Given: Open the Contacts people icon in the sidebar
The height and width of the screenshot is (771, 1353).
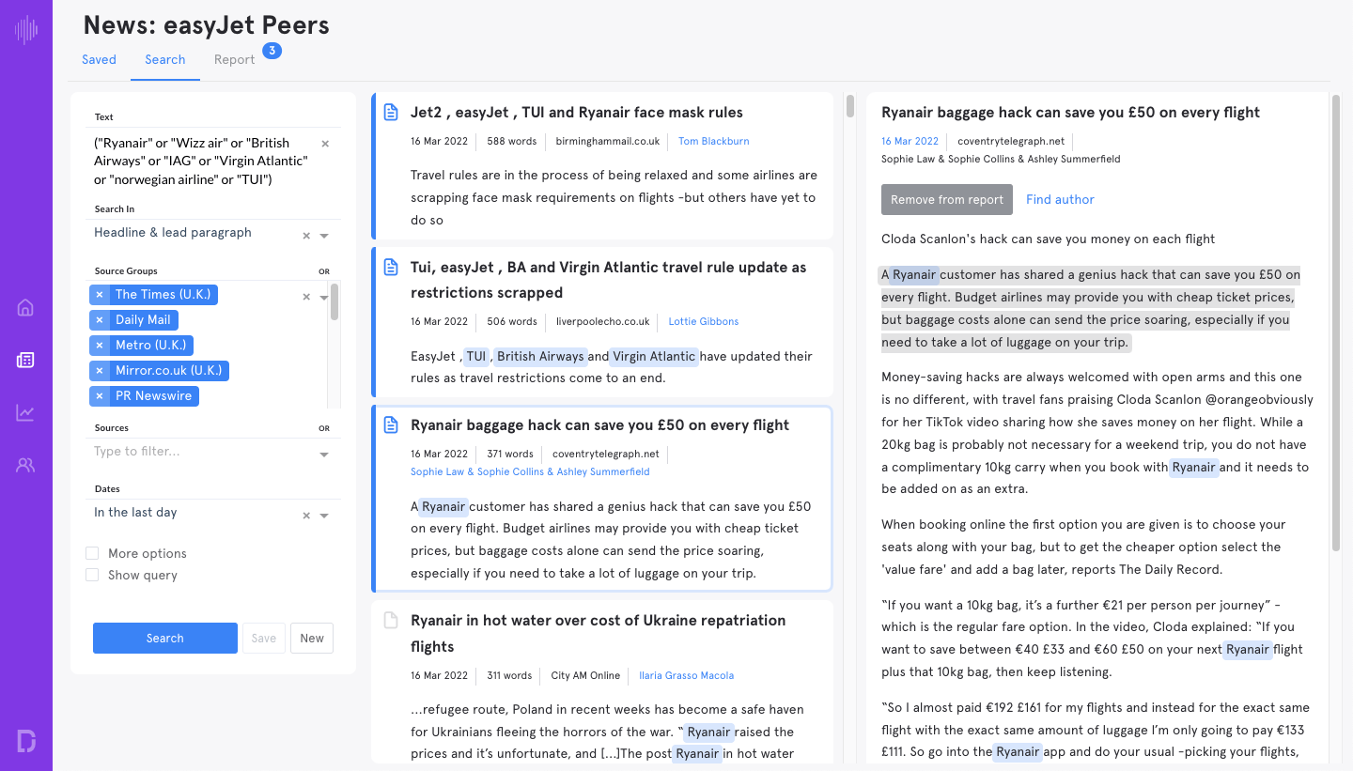Looking at the screenshot, I should point(24,464).
